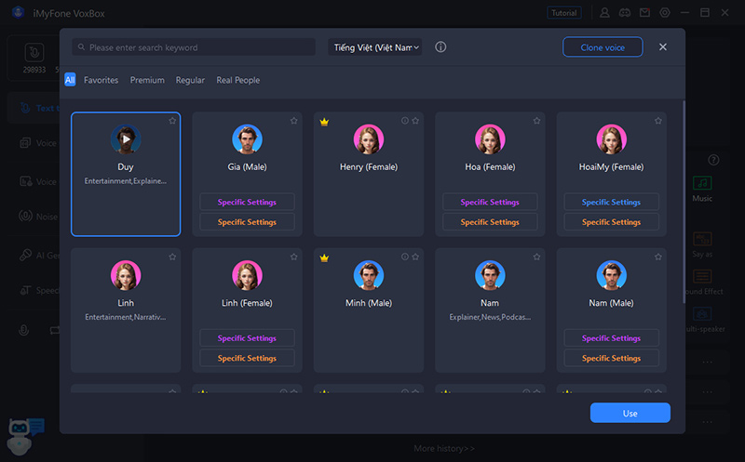Click the search magnifier icon
The image size is (745, 462).
point(81,47)
